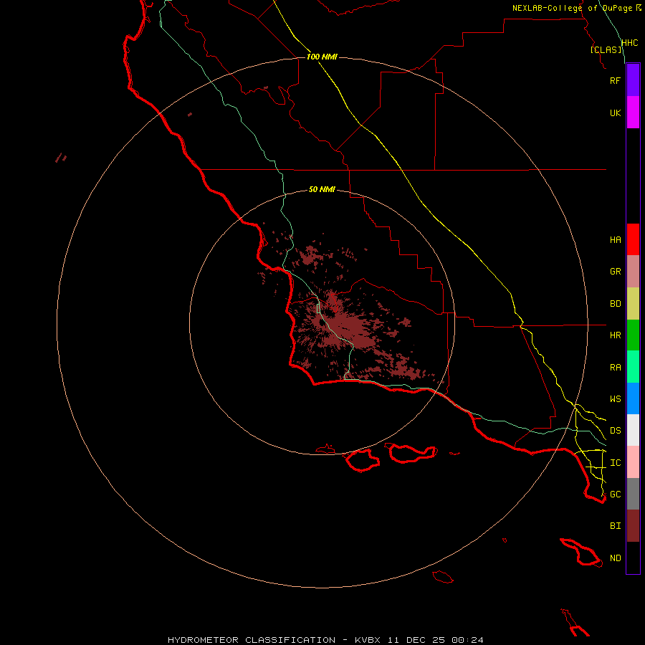Click the UK legend label
645x645 pixels.
click(x=615, y=113)
